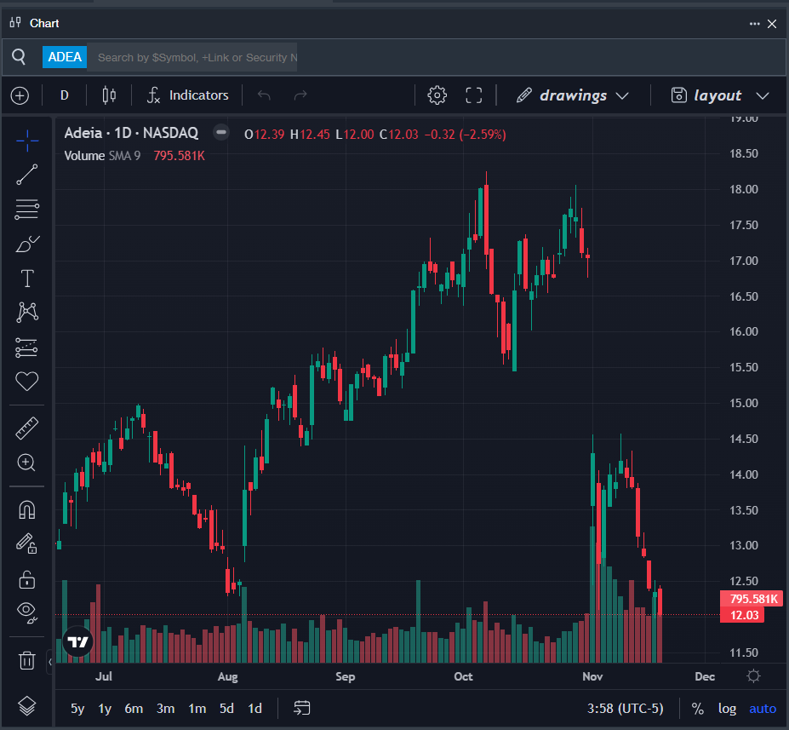This screenshot has width=789, height=730.
Task: Click the symbol search input field
Action: [196, 57]
